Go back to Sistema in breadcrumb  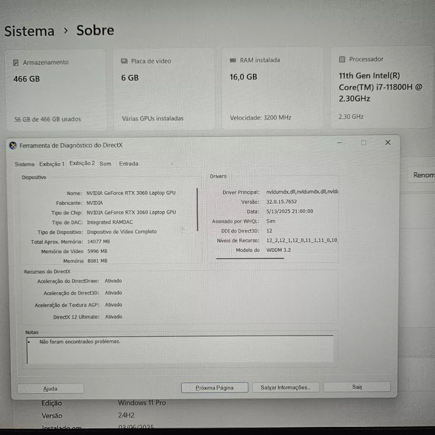click(x=29, y=31)
